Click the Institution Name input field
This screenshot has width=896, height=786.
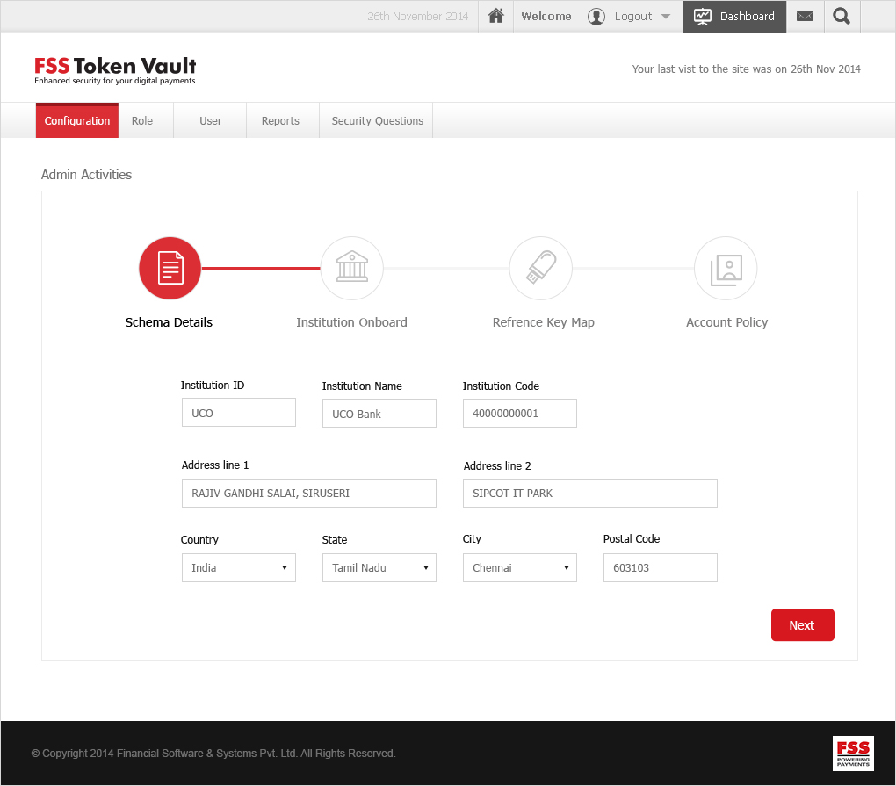[x=379, y=414]
